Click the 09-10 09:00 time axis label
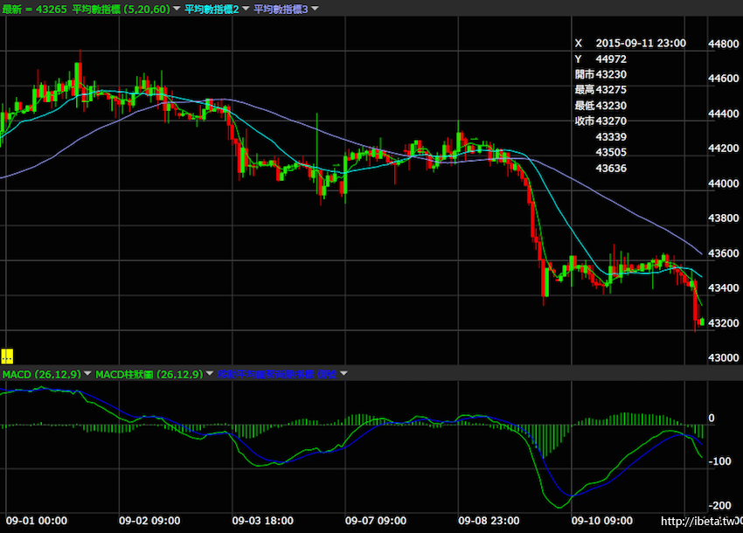 click(601, 520)
